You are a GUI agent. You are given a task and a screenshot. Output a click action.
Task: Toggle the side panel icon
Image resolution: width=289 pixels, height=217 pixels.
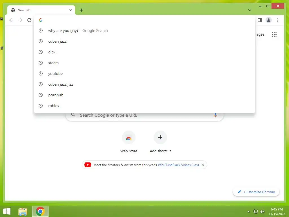pos(260,20)
